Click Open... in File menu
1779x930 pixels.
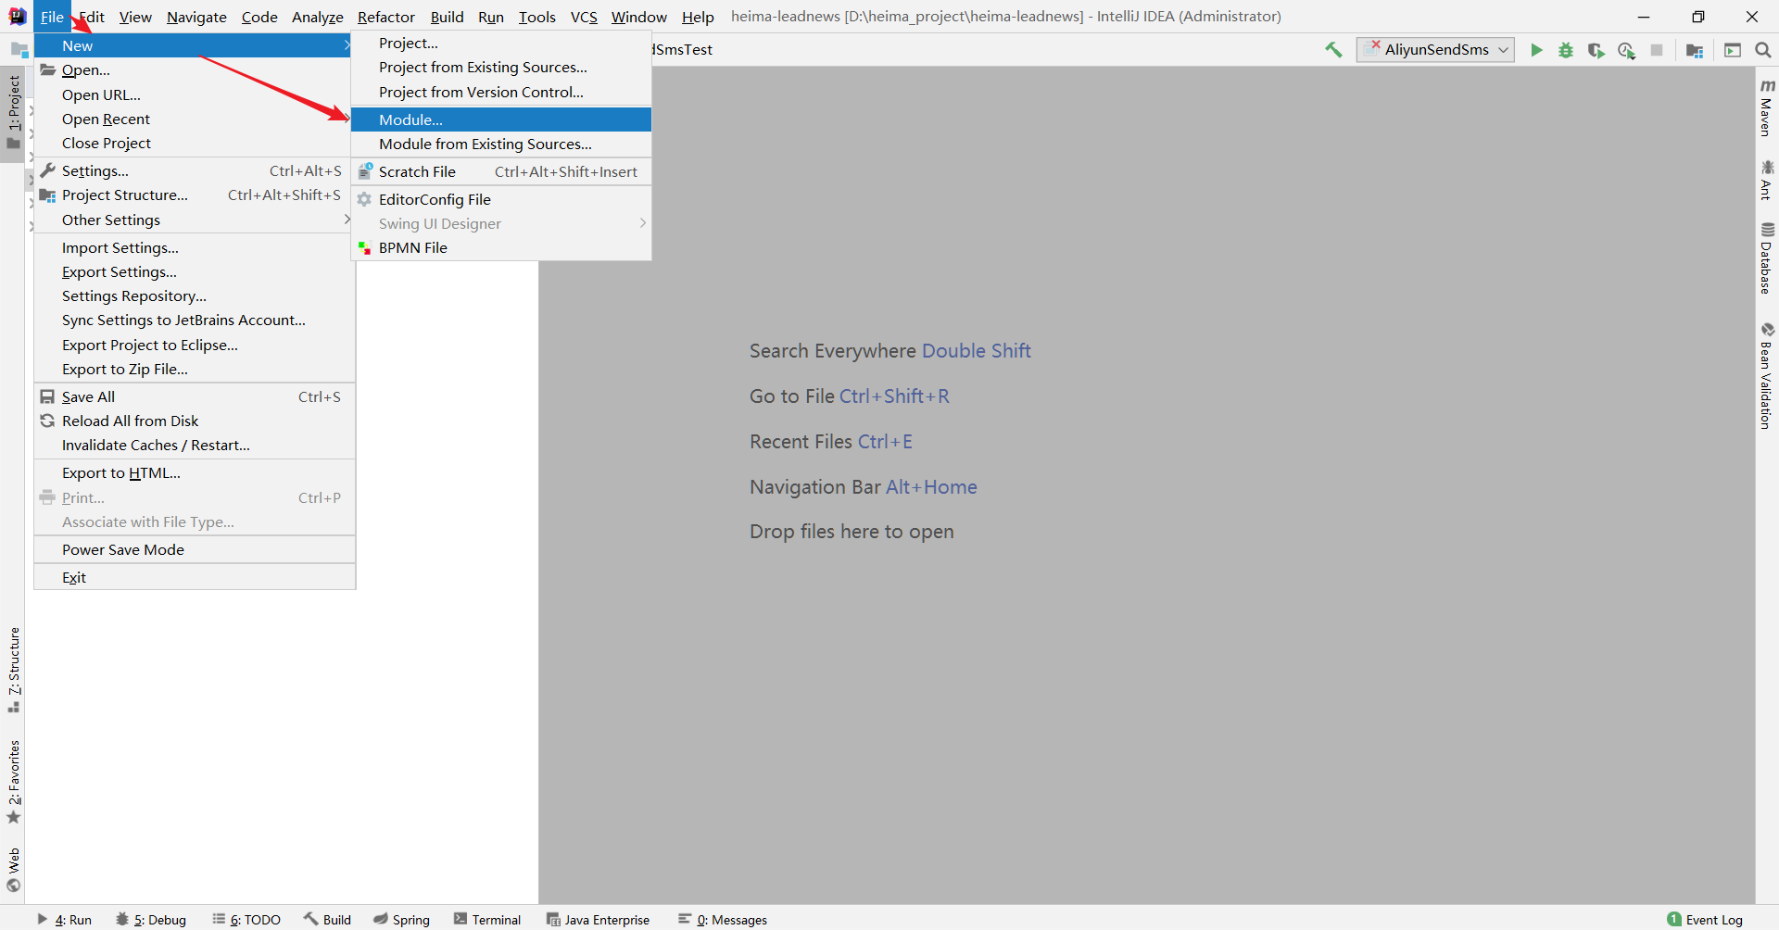pos(193,69)
